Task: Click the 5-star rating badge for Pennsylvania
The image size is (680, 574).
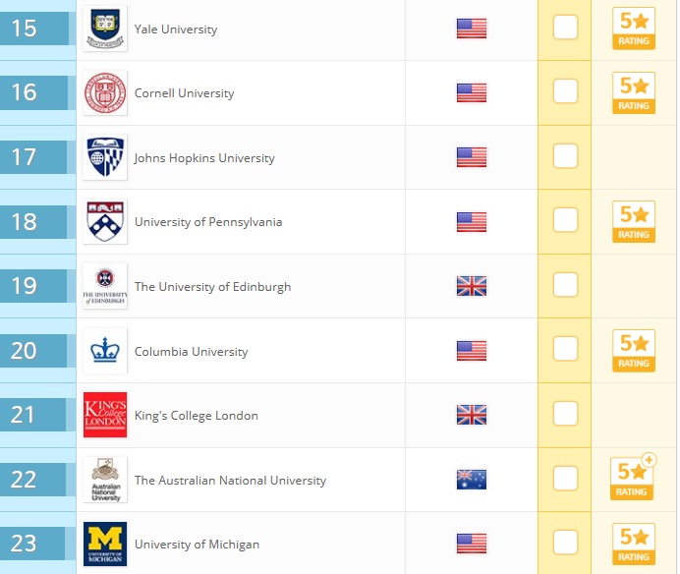Action: click(x=634, y=222)
